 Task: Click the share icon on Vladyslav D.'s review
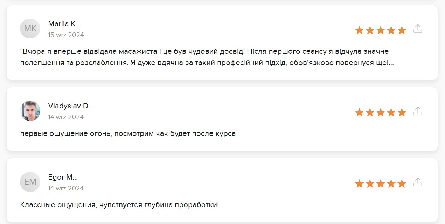pos(418,111)
